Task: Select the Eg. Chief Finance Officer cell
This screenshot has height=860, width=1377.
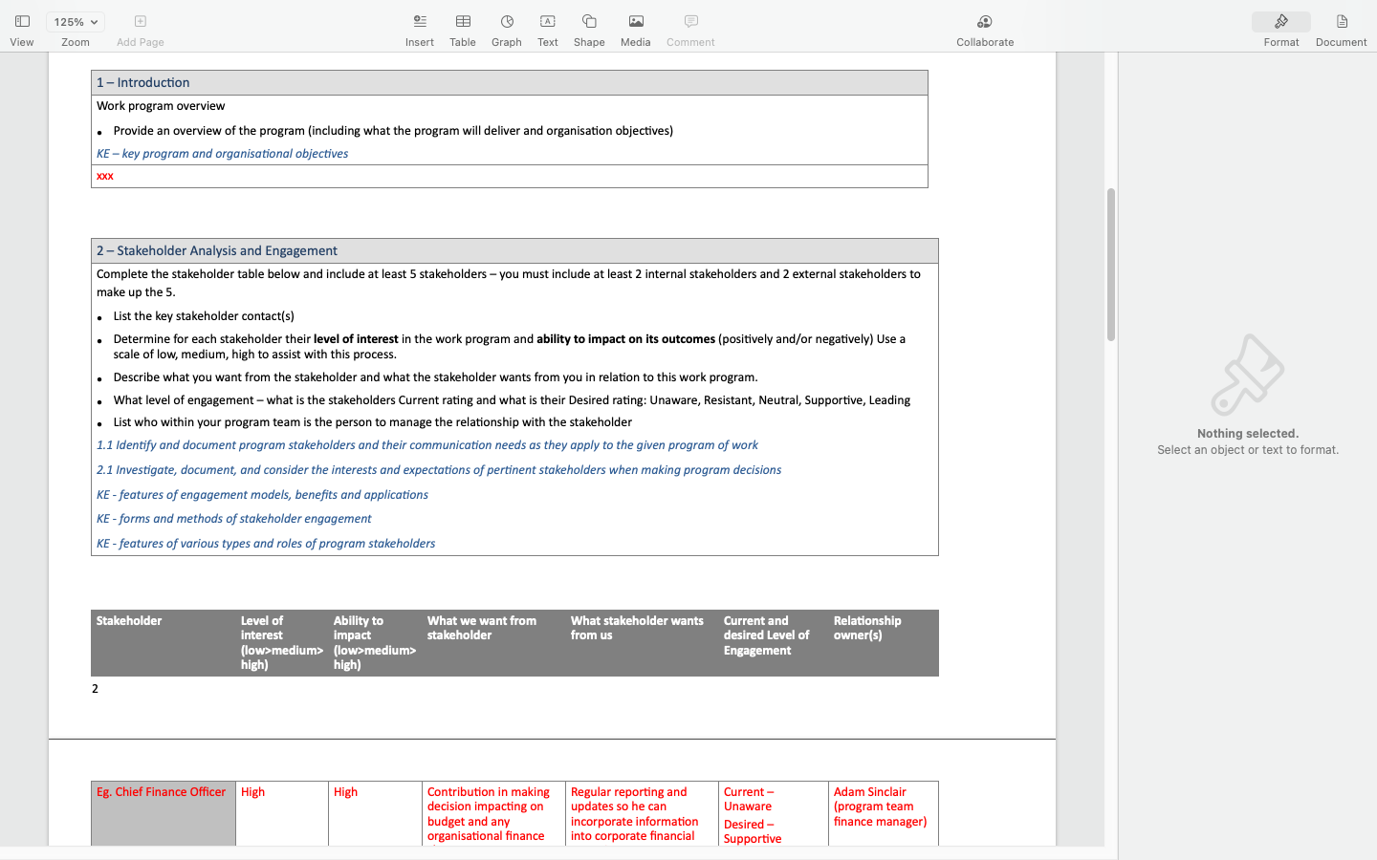Action: click(x=160, y=791)
